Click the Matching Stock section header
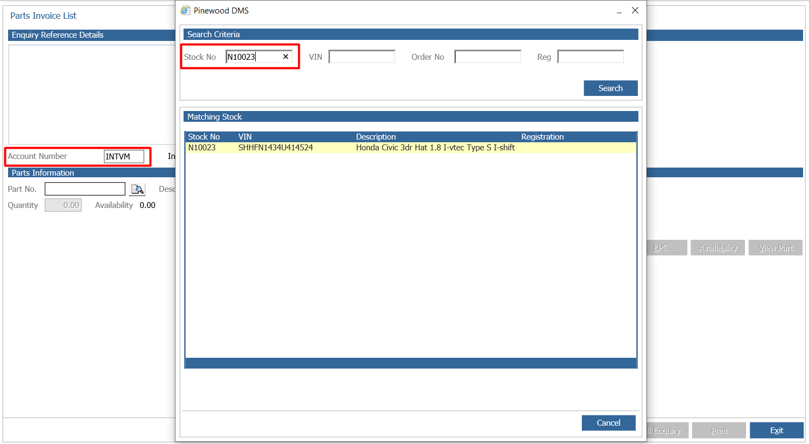This screenshot has width=809, height=444. pos(411,116)
